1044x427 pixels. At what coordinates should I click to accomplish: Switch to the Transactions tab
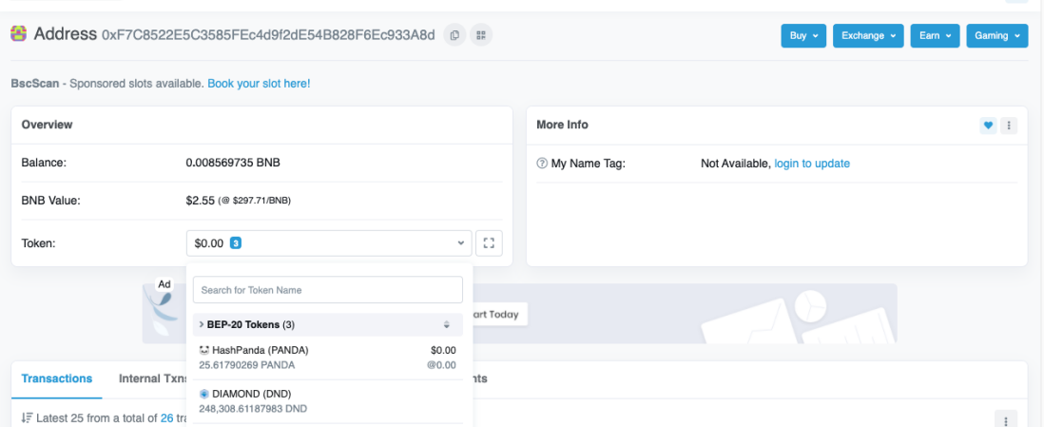[57, 378]
